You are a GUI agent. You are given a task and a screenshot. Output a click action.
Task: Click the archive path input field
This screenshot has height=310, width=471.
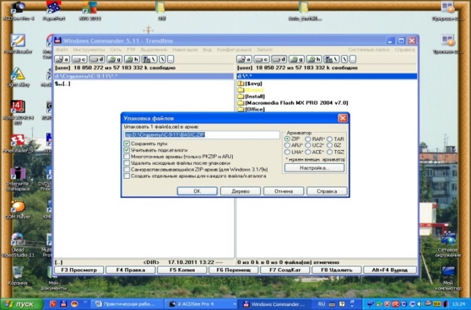(x=201, y=135)
